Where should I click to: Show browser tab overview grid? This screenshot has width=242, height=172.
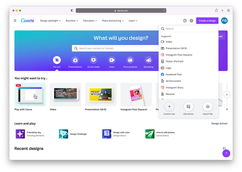(x=228, y=10)
